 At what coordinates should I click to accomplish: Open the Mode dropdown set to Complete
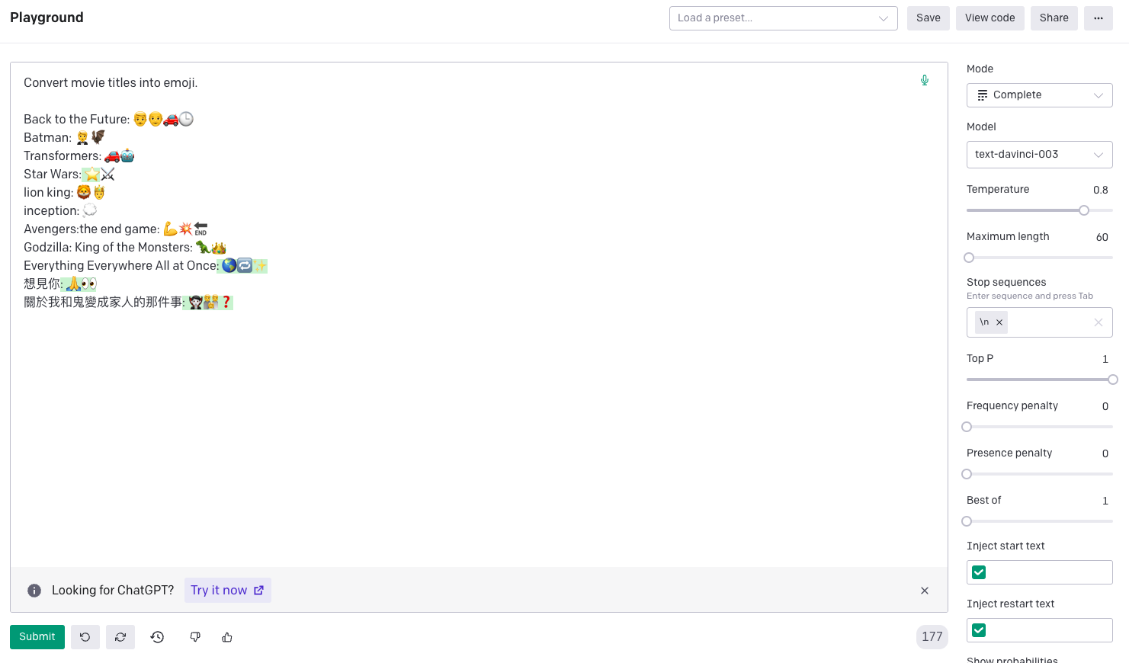coord(1040,95)
